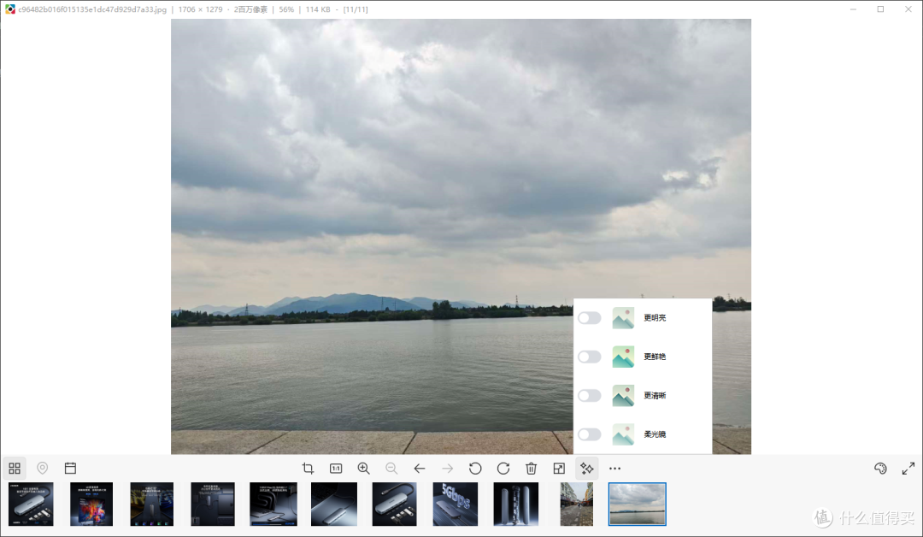The height and width of the screenshot is (537, 923).
Task: Enable the 更鲜艳 vivid toggle
Action: tap(589, 357)
